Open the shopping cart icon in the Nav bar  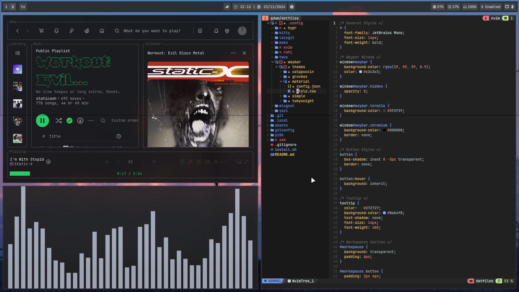coord(41,31)
